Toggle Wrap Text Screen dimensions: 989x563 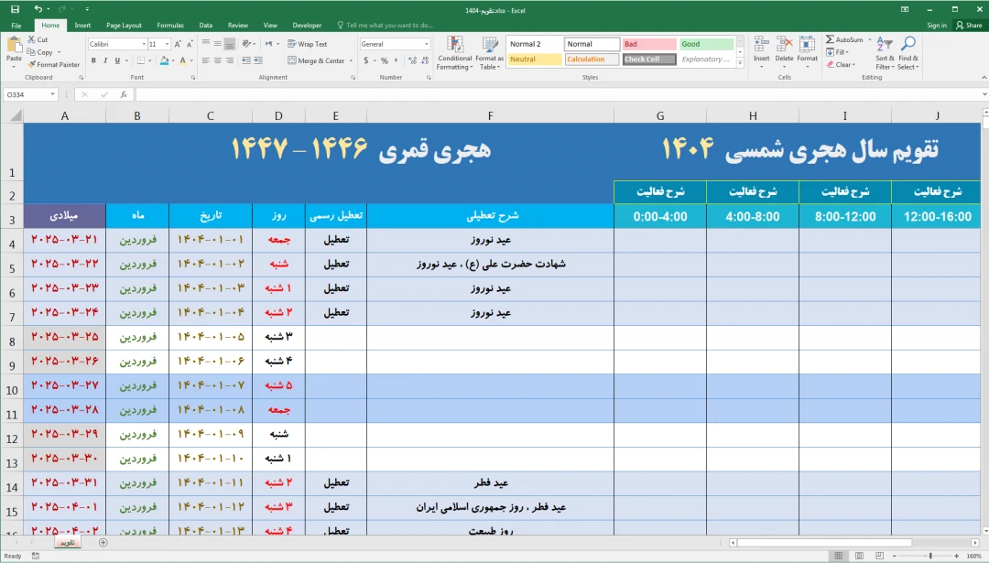coord(307,44)
